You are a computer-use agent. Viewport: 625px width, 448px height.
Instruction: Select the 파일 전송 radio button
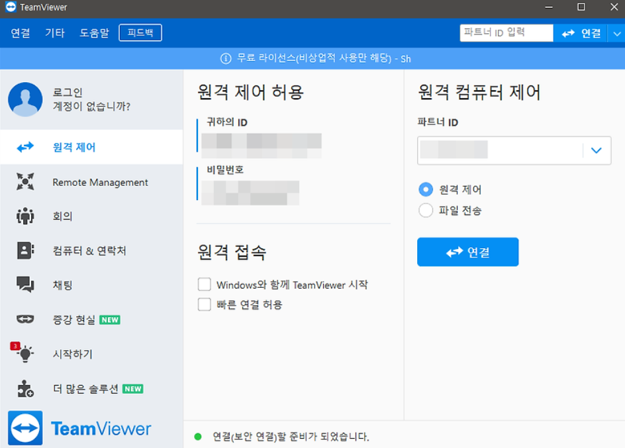[426, 210]
